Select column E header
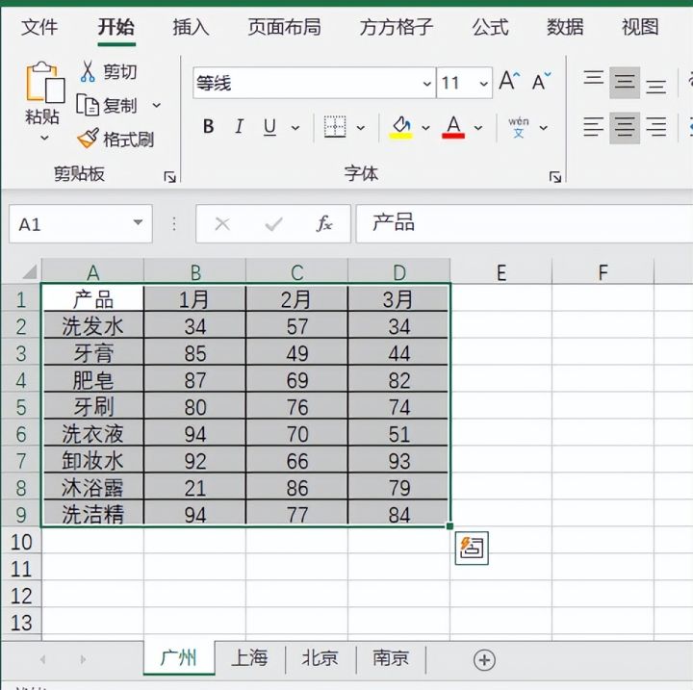This screenshot has width=693, height=690. [x=501, y=271]
